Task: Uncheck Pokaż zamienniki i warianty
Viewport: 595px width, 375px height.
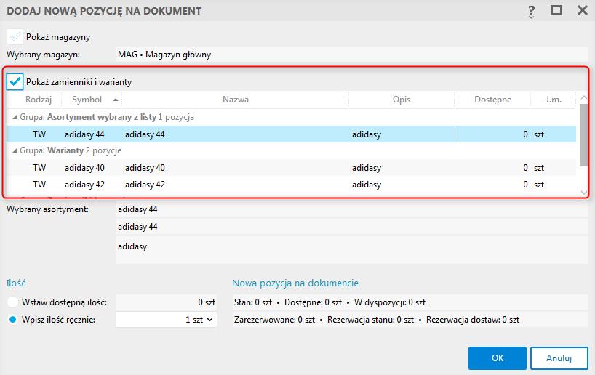Action: [x=15, y=82]
